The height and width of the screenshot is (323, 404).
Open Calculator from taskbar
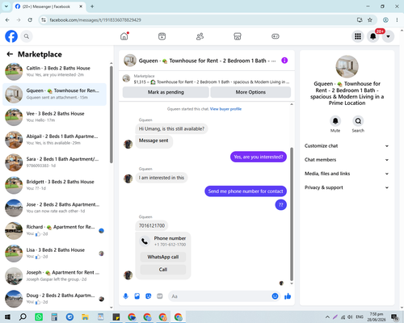click(x=54, y=317)
